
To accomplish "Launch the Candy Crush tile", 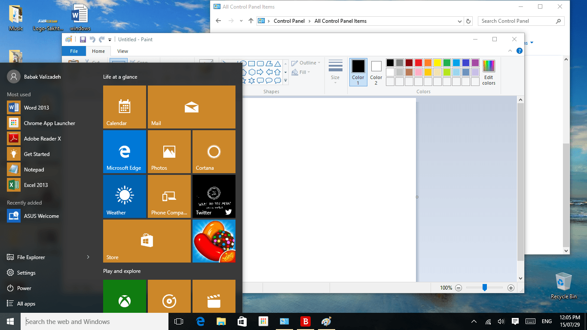I will point(214,241).
